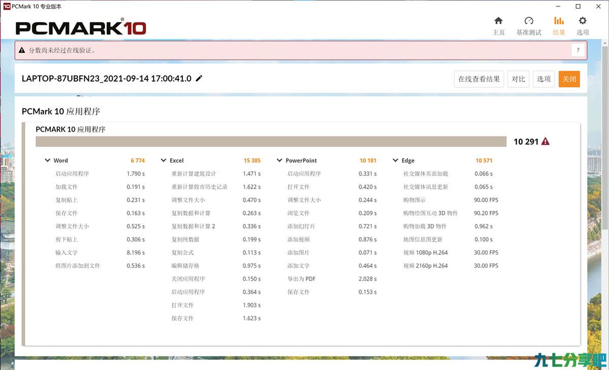This screenshot has width=609, height=370.
Task: Click the orange 关闭 button
Action: click(569, 79)
